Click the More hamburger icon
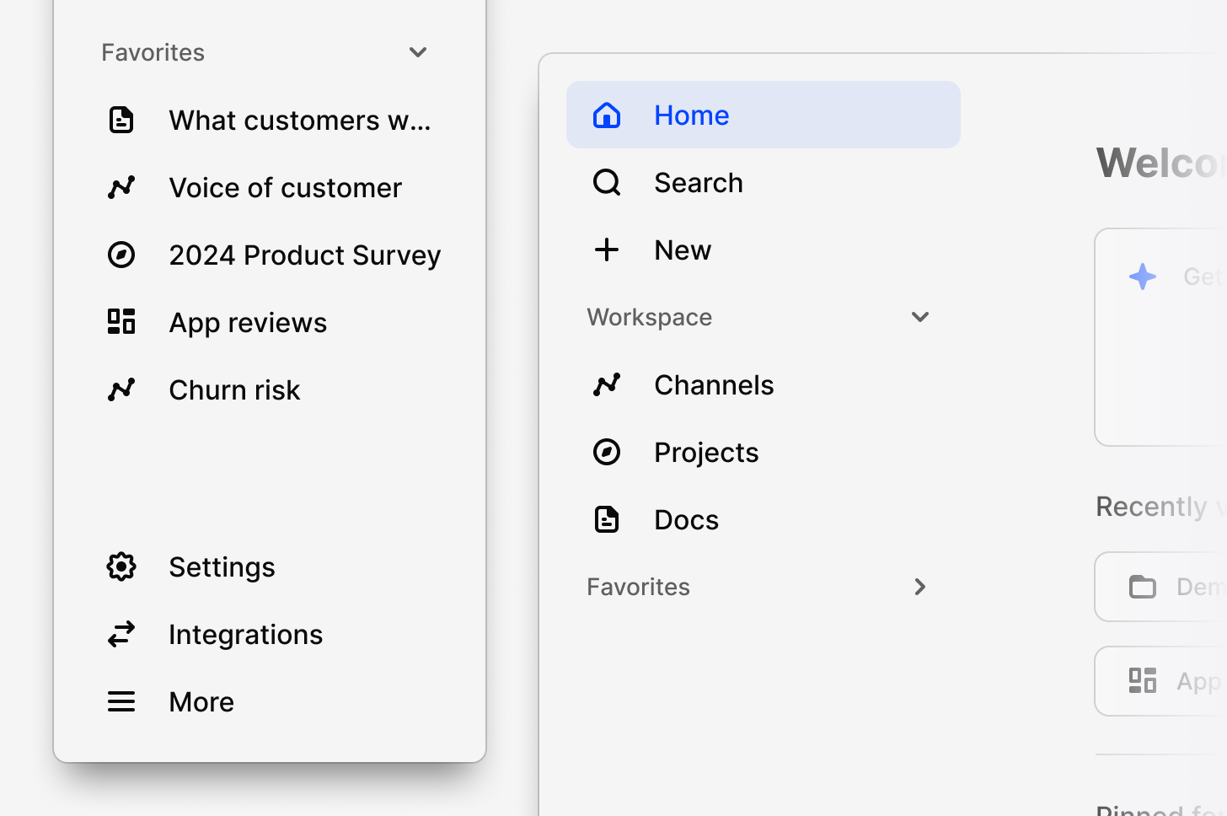 point(121,701)
